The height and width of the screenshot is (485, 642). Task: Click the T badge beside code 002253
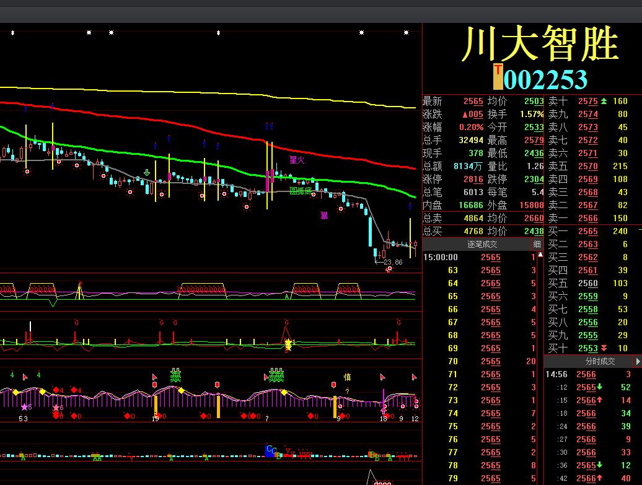tap(498, 77)
